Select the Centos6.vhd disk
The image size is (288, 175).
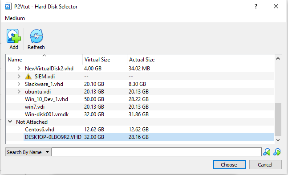click(x=40, y=130)
